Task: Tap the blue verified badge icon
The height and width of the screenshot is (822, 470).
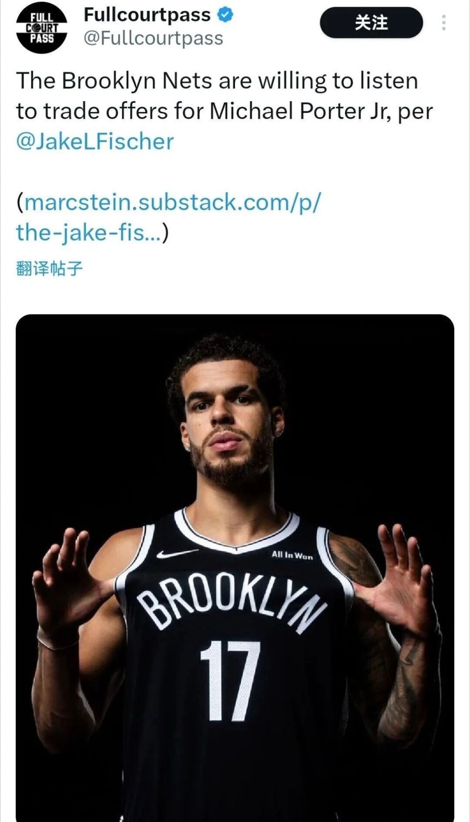Action: [x=225, y=15]
